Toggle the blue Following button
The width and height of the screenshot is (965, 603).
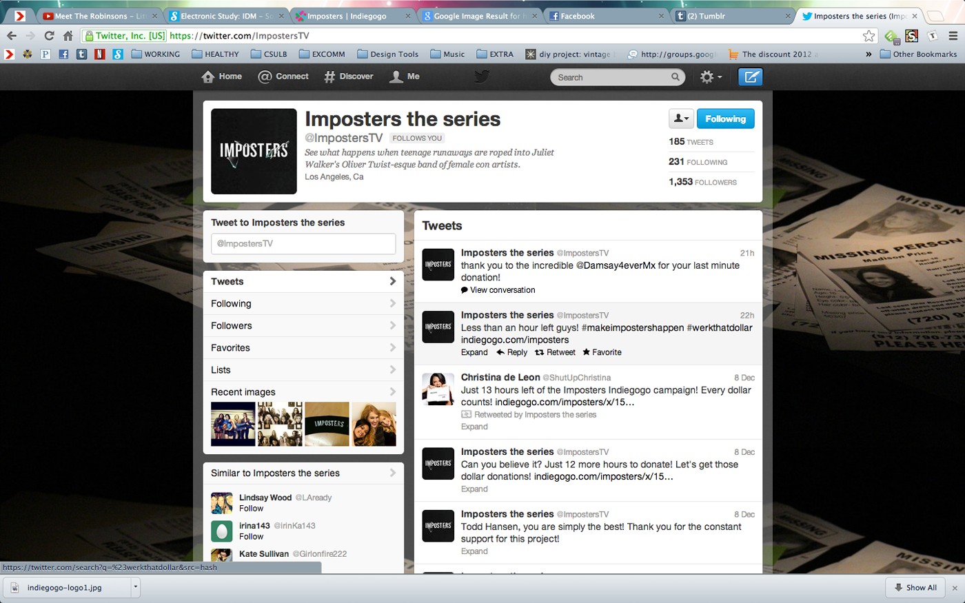click(x=725, y=119)
